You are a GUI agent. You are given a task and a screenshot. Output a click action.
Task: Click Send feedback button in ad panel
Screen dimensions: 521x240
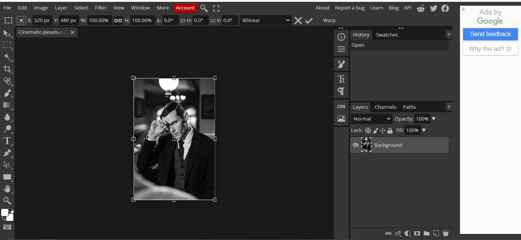click(x=490, y=34)
